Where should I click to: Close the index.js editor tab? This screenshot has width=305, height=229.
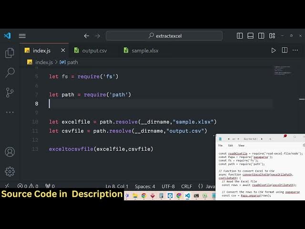click(63, 51)
